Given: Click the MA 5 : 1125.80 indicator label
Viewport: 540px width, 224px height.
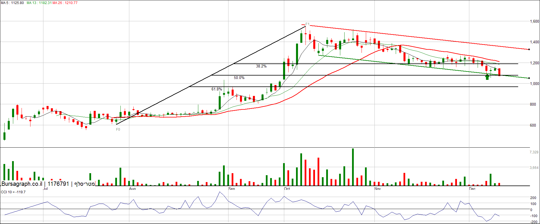Looking at the screenshot, I should coord(12,3).
